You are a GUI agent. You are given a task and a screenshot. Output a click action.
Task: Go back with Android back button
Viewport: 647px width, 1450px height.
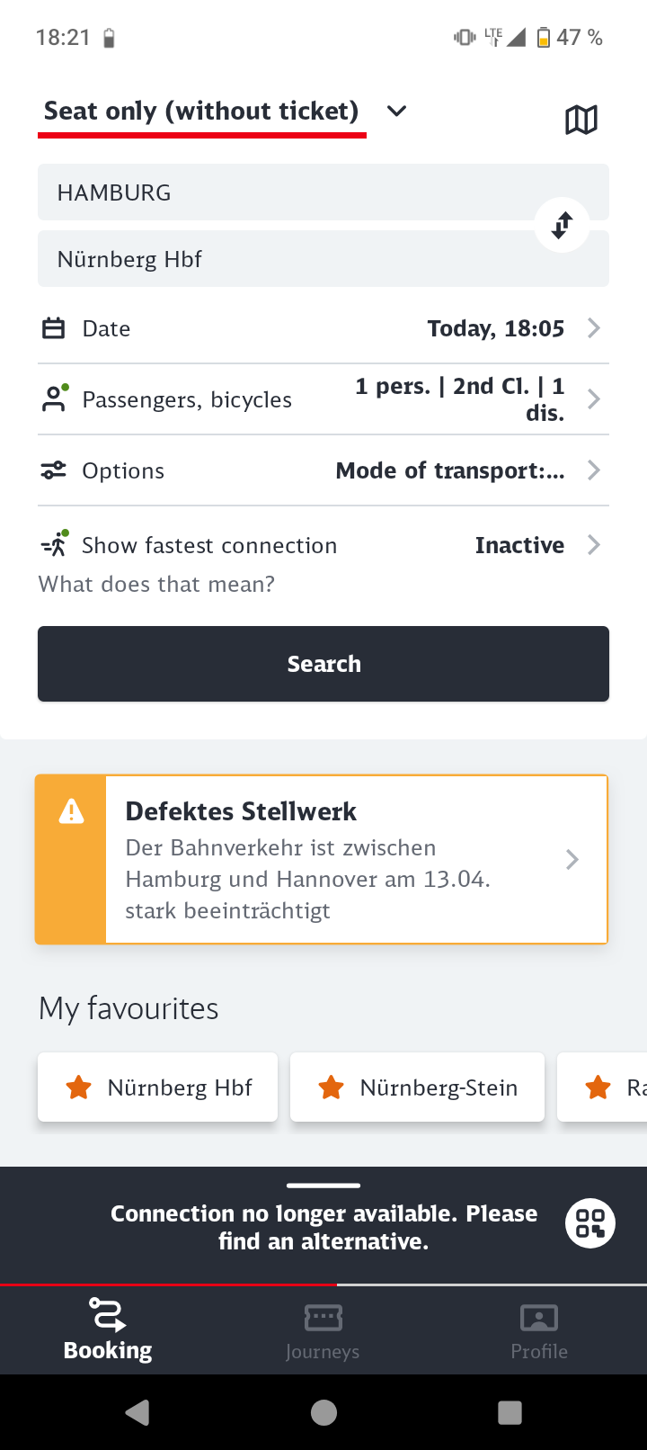click(x=137, y=1412)
